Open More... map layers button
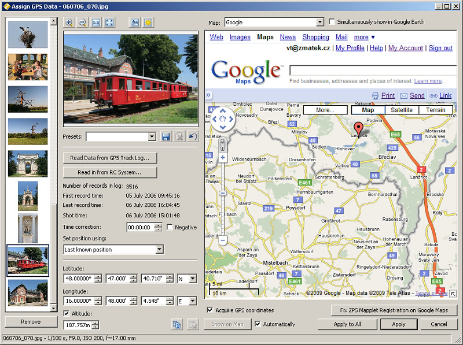The image size is (463, 345). click(325, 110)
